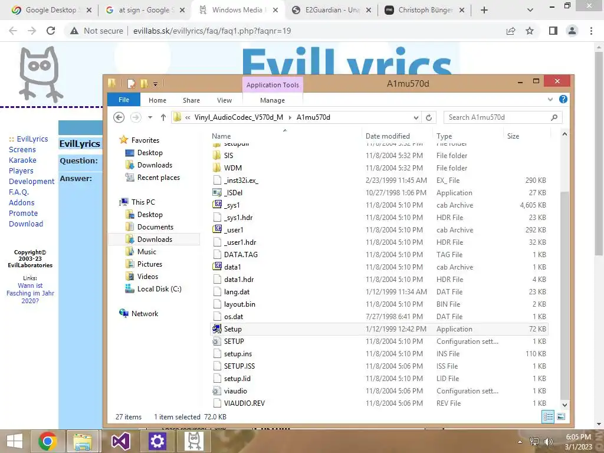This screenshot has width=604, height=453.
Task: Click the volume speaker tray icon
Action: click(x=548, y=441)
